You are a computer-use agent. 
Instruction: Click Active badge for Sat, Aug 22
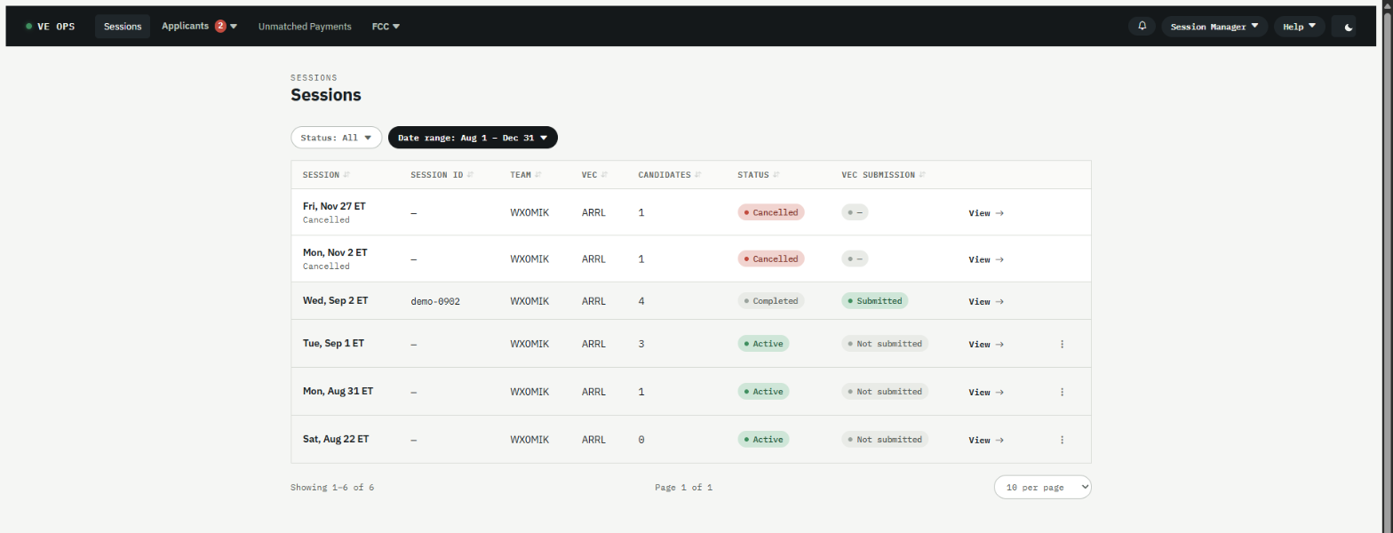(763, 439)
